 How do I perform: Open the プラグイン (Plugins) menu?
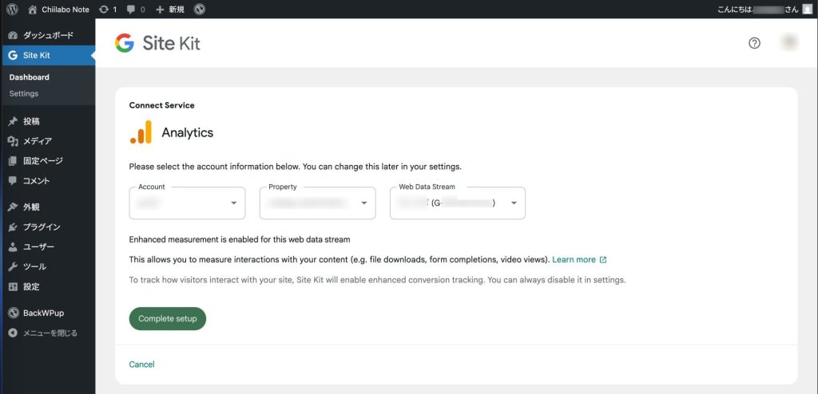40,227
